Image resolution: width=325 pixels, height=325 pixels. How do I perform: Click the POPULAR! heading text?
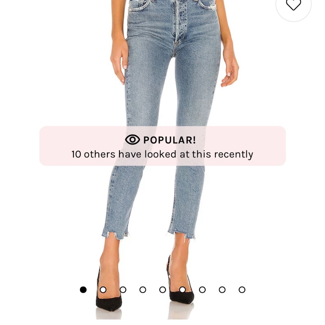coord(170,140)
